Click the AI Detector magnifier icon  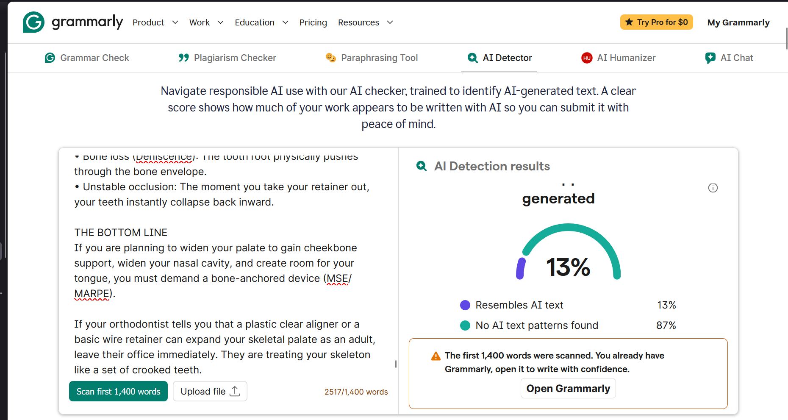tap(472, 58)
